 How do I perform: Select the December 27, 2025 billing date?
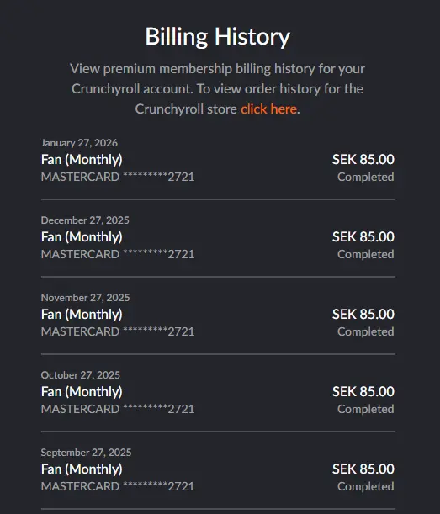pyautogui.click(x=85, y=220)
